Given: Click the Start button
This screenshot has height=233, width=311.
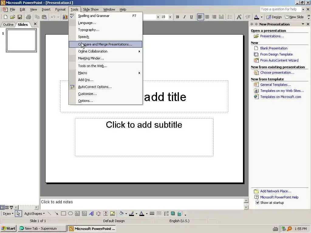Looking at the screenshot, I should click(8, 228).
